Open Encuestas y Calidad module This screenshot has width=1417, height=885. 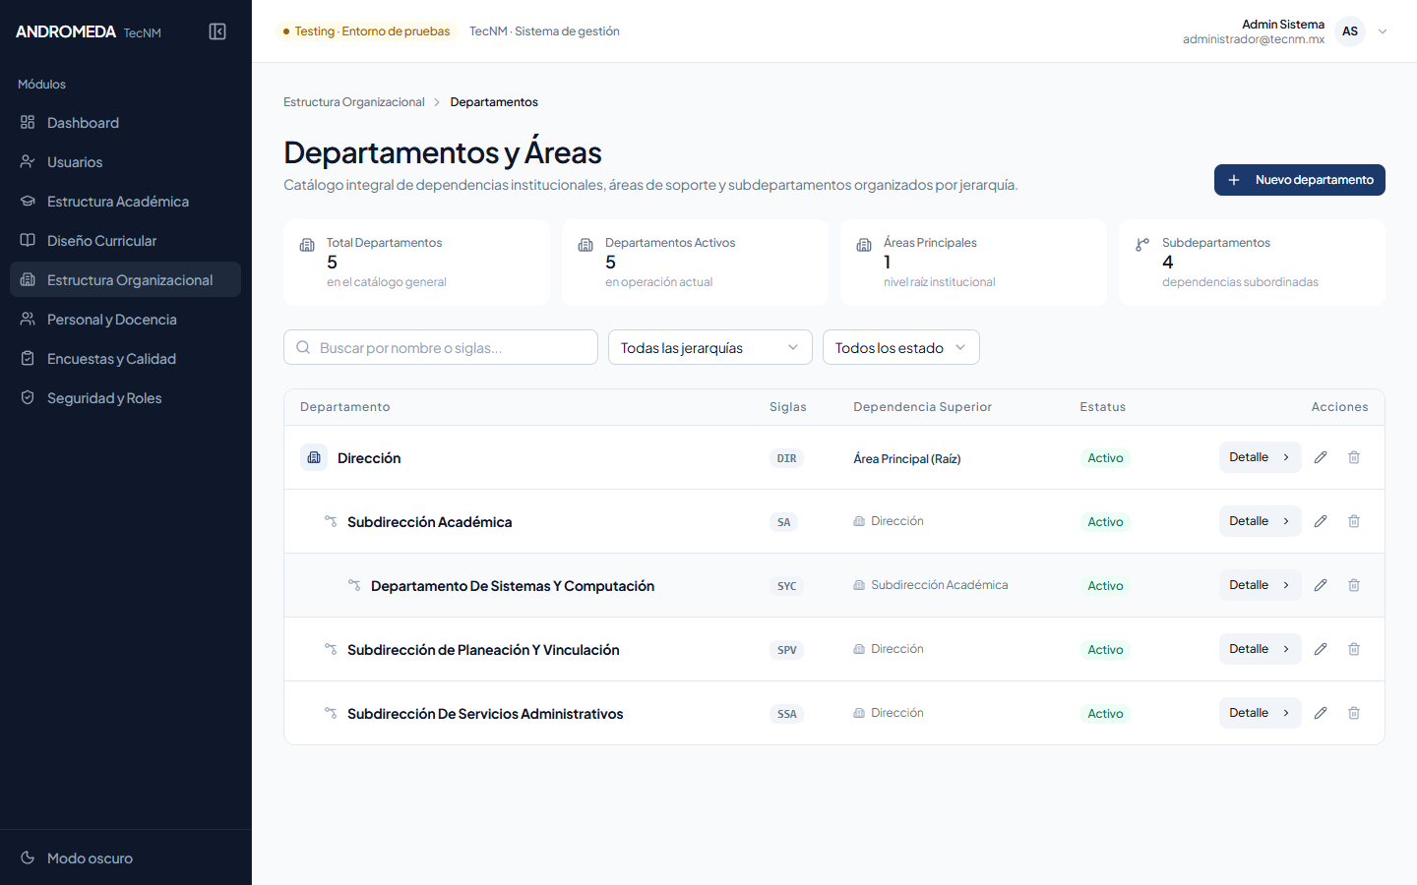pos(126,358)
